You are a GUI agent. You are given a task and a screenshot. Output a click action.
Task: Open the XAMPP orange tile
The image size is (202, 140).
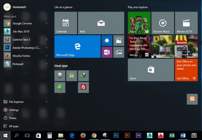[192, 99]
